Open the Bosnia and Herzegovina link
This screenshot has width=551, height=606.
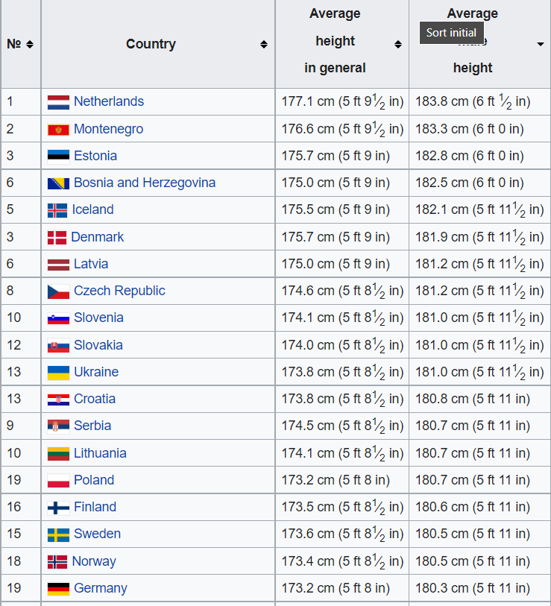coord(144,183)
